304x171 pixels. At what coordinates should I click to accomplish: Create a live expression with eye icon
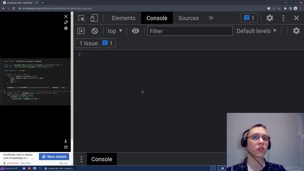(x=135, y=31)
